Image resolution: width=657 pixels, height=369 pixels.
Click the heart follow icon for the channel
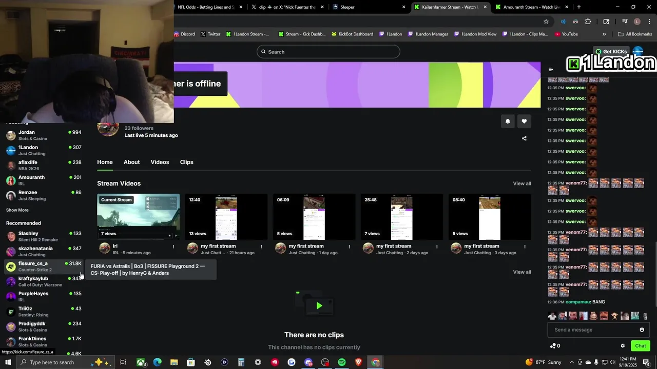[524, 121]
